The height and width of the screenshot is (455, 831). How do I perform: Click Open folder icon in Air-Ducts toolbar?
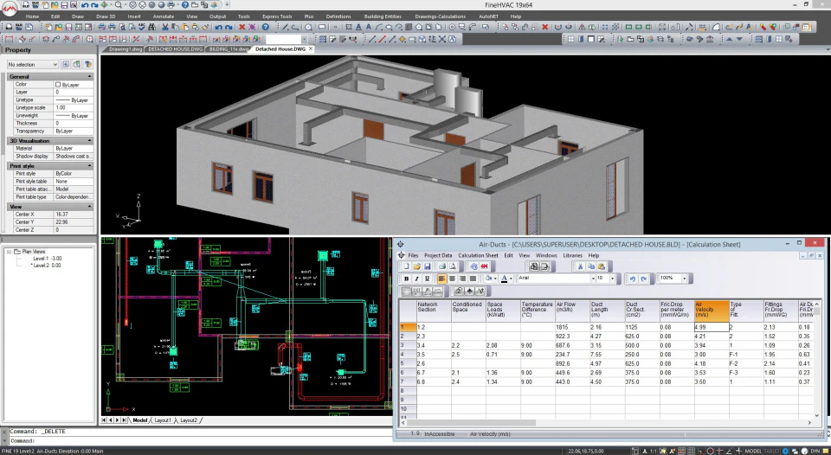(417, 266)
